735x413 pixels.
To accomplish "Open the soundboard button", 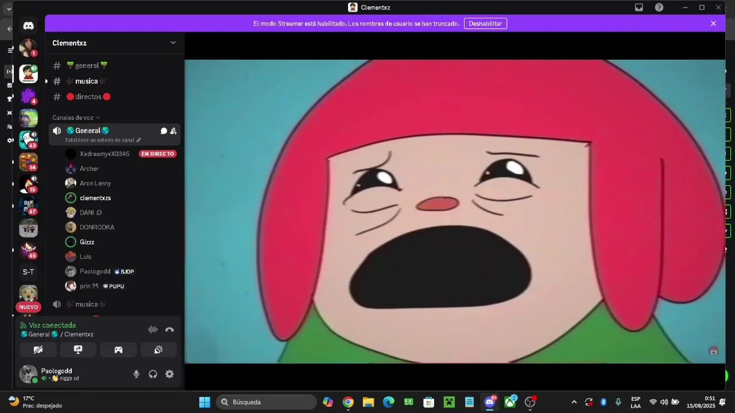I will (x=158, y=349).
